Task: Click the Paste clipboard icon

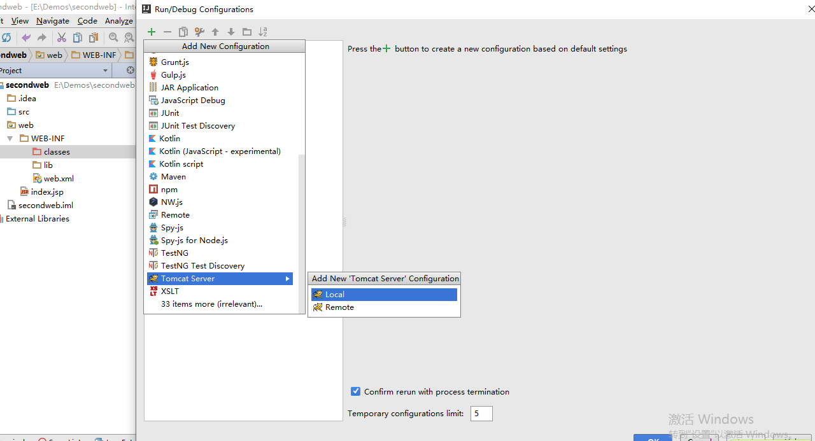Action: (94, 38)
